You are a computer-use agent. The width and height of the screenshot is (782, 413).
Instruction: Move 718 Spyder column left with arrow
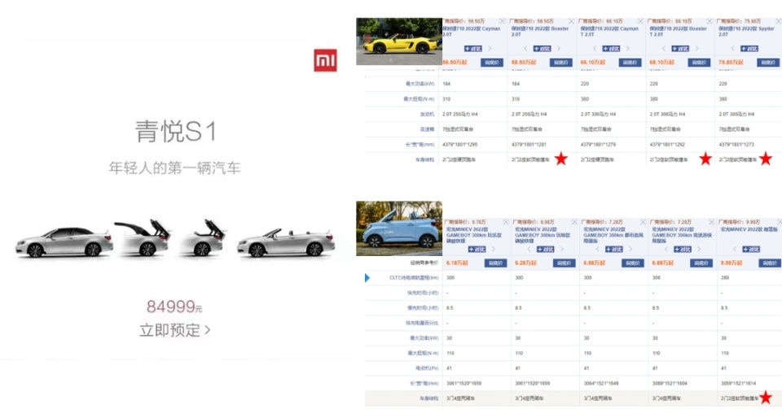click(x=732, y=48)
